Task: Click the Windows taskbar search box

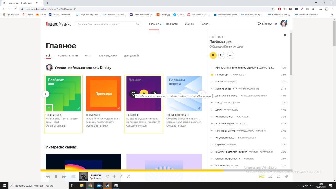Action: click(38, 185)
